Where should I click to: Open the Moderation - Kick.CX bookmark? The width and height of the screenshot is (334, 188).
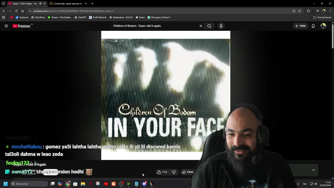coord(121,17)
